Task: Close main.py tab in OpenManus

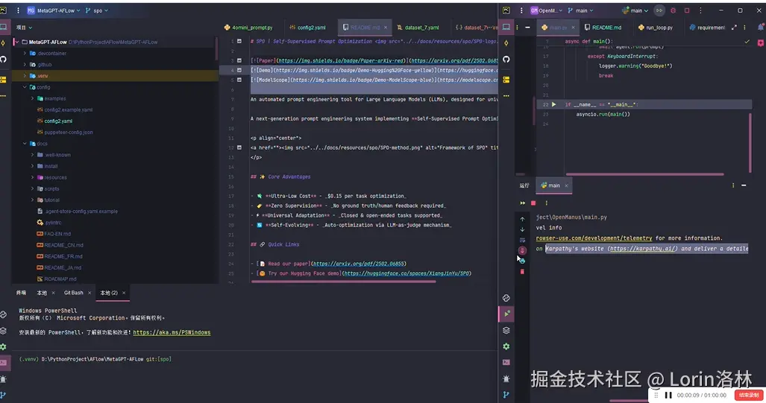Action: [x=573, y=28]
